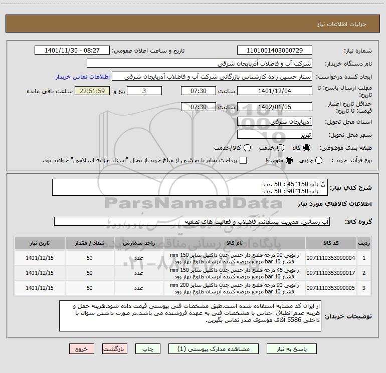Click response deadline time 07:30 field
Viewport: 386px width, 373px height.
click(x=199, y=91)
